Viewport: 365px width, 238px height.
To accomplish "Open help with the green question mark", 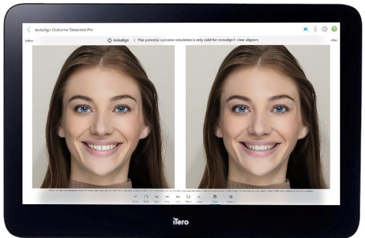I will [334, 29].
